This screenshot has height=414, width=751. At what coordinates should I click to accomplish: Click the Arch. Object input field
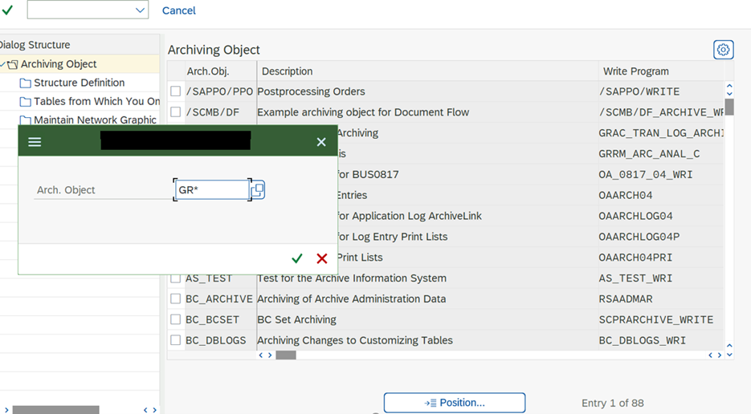tap(212, 189)
